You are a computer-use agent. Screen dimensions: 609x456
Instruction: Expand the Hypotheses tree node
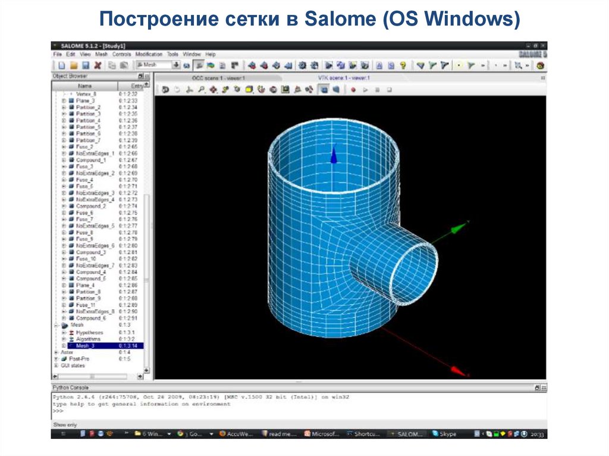coord(64,332)
